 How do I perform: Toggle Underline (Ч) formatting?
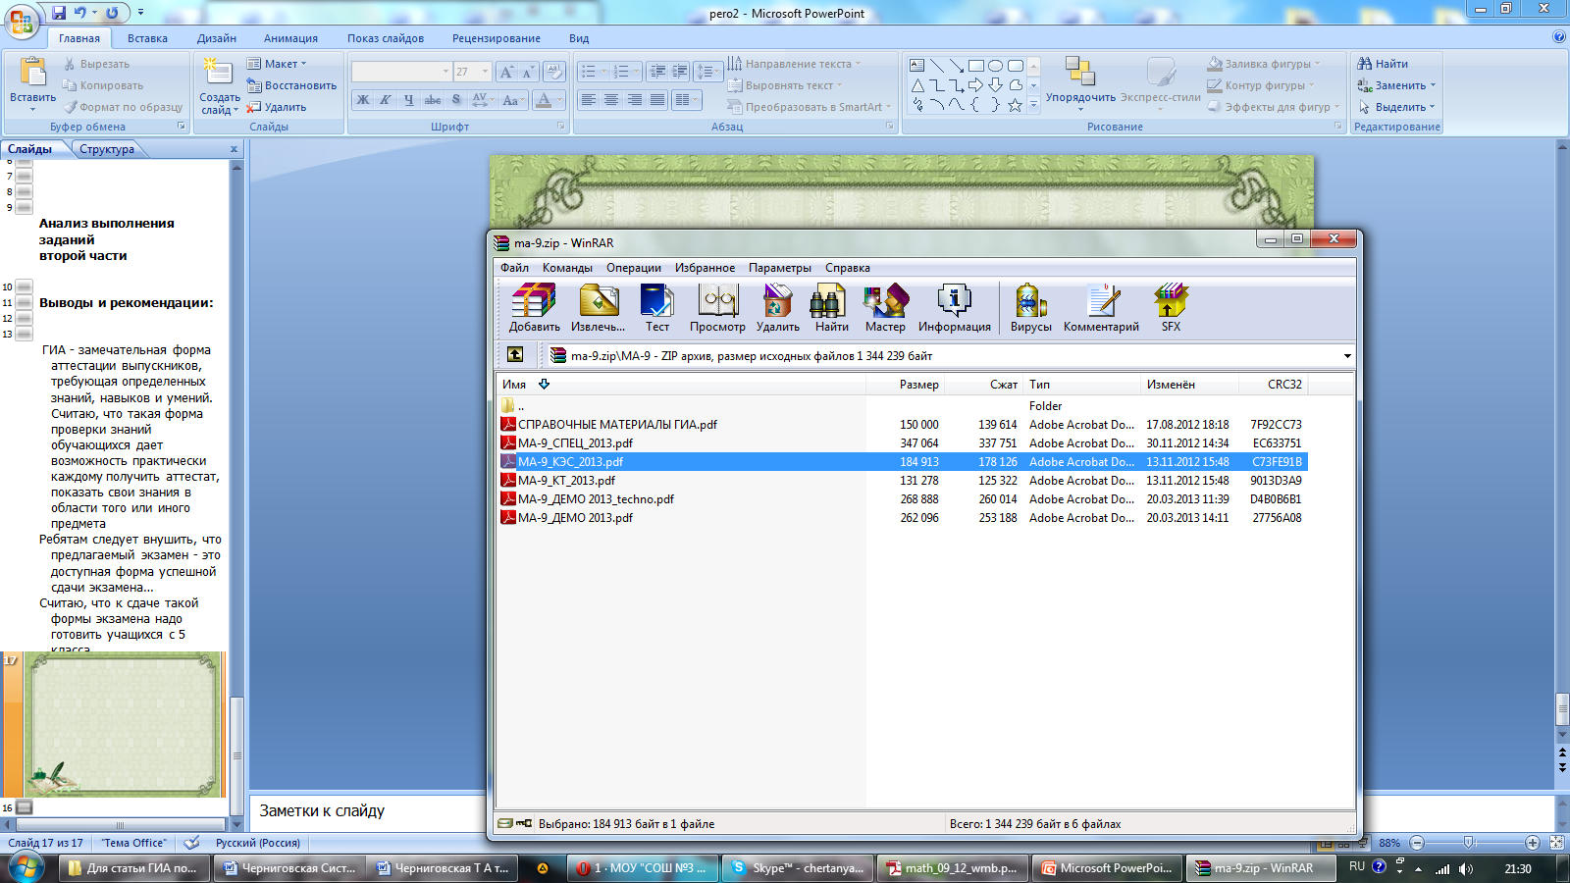point(408,100)
